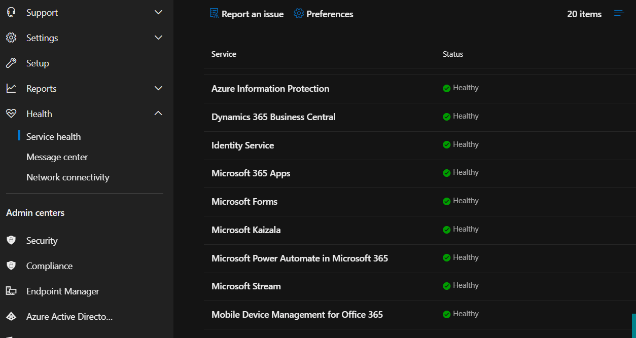The width and height of the screenshot is (636, 338).
Task: Click Healthy status text for Microsoft Forms
Action: 466,201
